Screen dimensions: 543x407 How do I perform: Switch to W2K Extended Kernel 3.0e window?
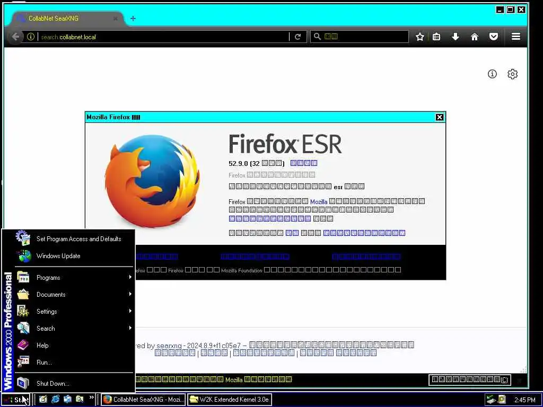coord(230,400)
